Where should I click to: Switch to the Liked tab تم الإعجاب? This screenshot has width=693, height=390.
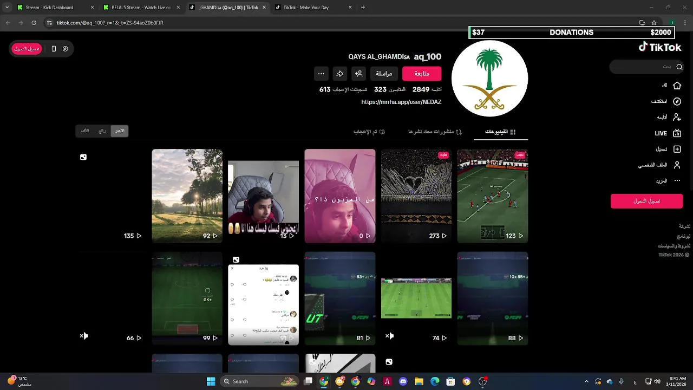click(369, 132)
